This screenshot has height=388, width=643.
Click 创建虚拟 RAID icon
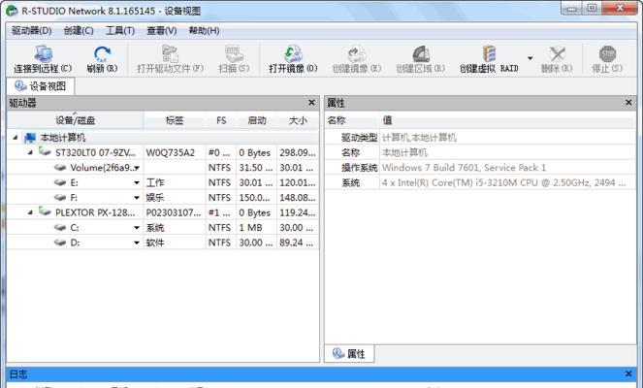coord(489,53)
